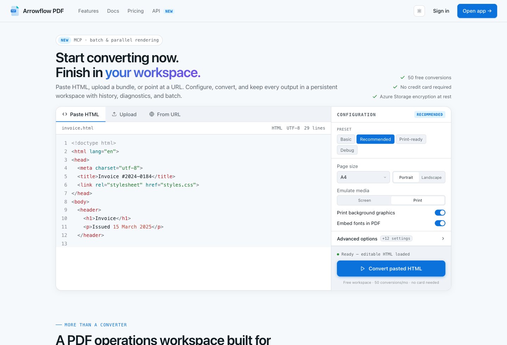The image size is (507, 345).
Task: Turn off Embed fonts in PDF
Action: pos(440,223)
